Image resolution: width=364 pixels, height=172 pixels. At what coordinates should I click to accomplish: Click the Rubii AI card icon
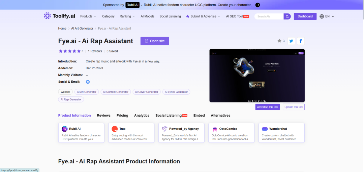64,129
